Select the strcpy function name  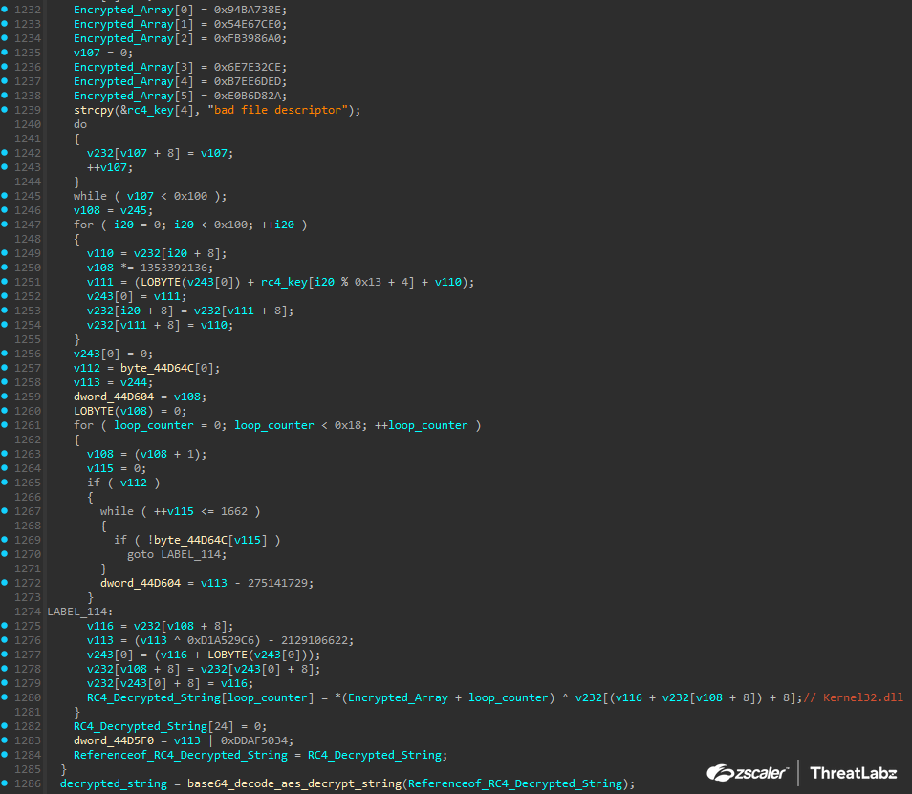(93, 110)
